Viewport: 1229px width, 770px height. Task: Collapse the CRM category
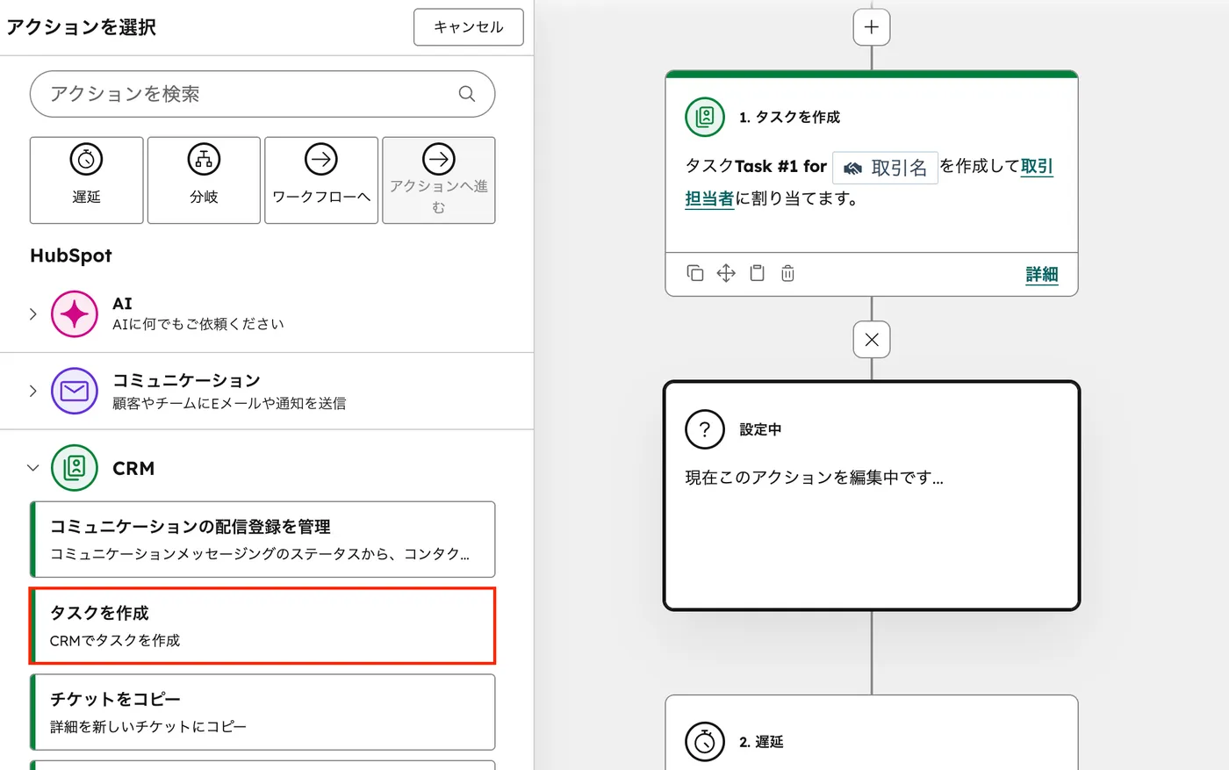coord(32,468)
